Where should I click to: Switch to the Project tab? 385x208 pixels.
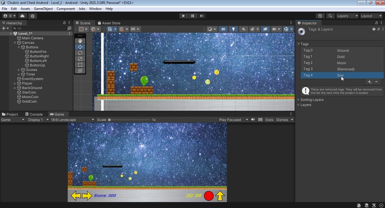[10, 114]
